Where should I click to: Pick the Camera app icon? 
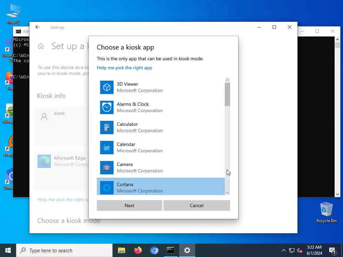107,168
